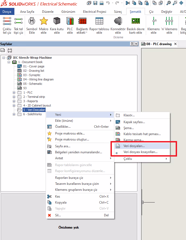Expand the 3 - Reports folder

coord(14,101)
